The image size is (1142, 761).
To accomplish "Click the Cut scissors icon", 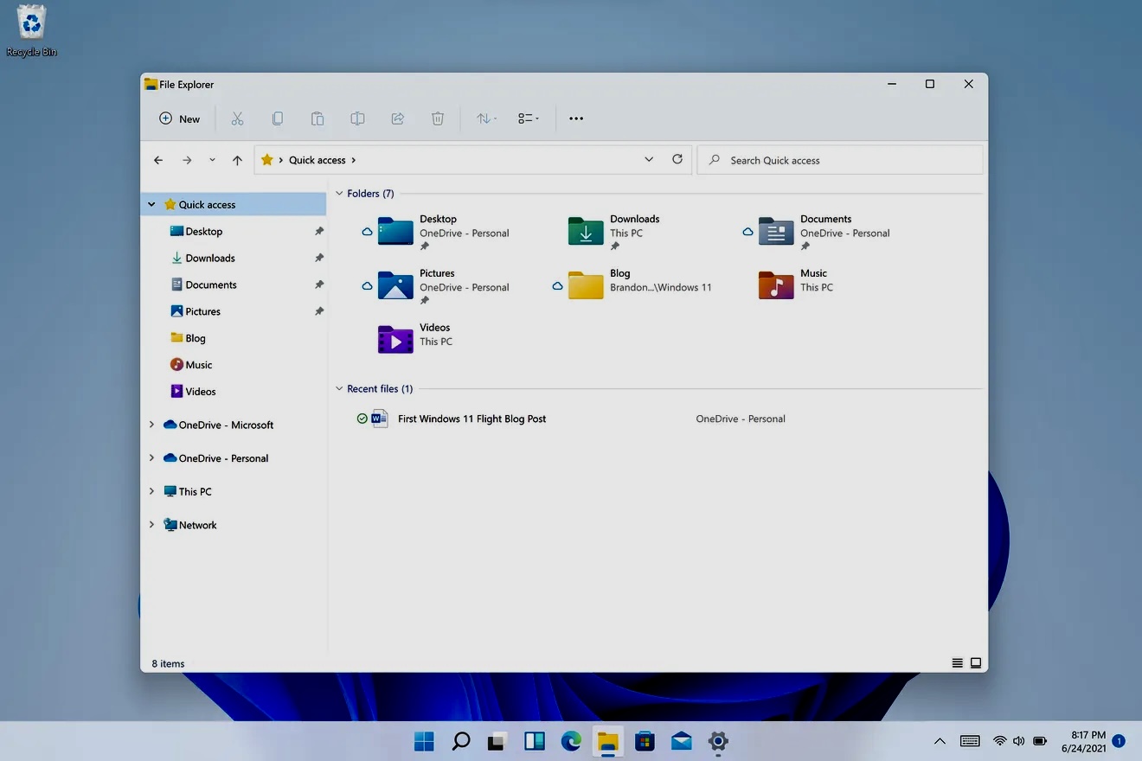I will 237,118.
